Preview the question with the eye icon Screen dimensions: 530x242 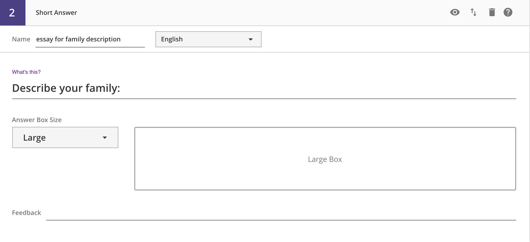pos(455,12)
